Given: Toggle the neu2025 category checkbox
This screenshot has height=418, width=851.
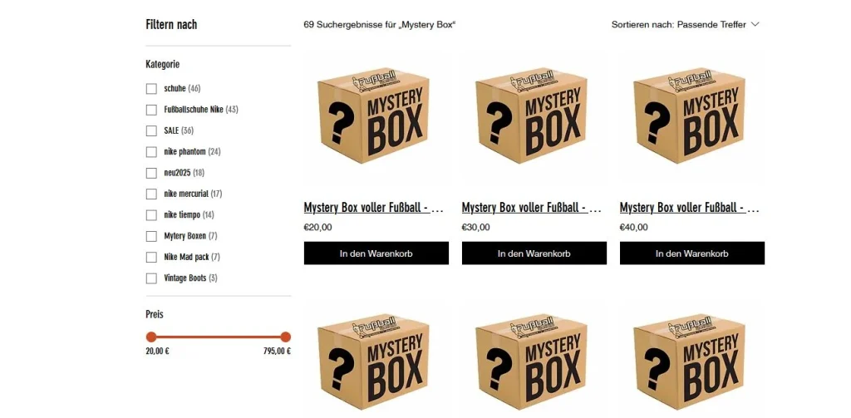Looking at the screenshot, I should click(151, 173).
